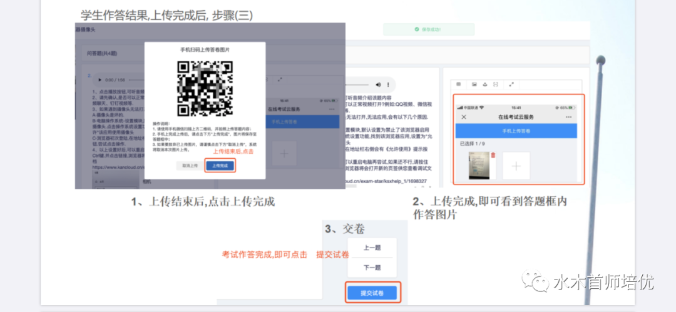Submit the exam with 提交试卷
The width and height of the screenshot is (676, 312).
click(x=372, y=293)
